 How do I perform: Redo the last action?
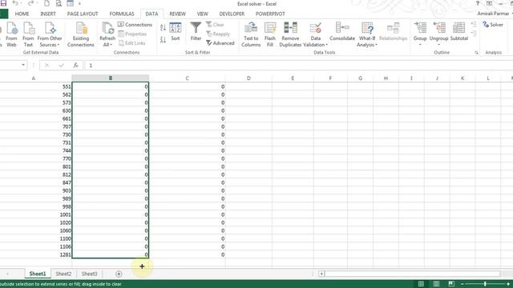pyautogui.click(x=30, y=3)
